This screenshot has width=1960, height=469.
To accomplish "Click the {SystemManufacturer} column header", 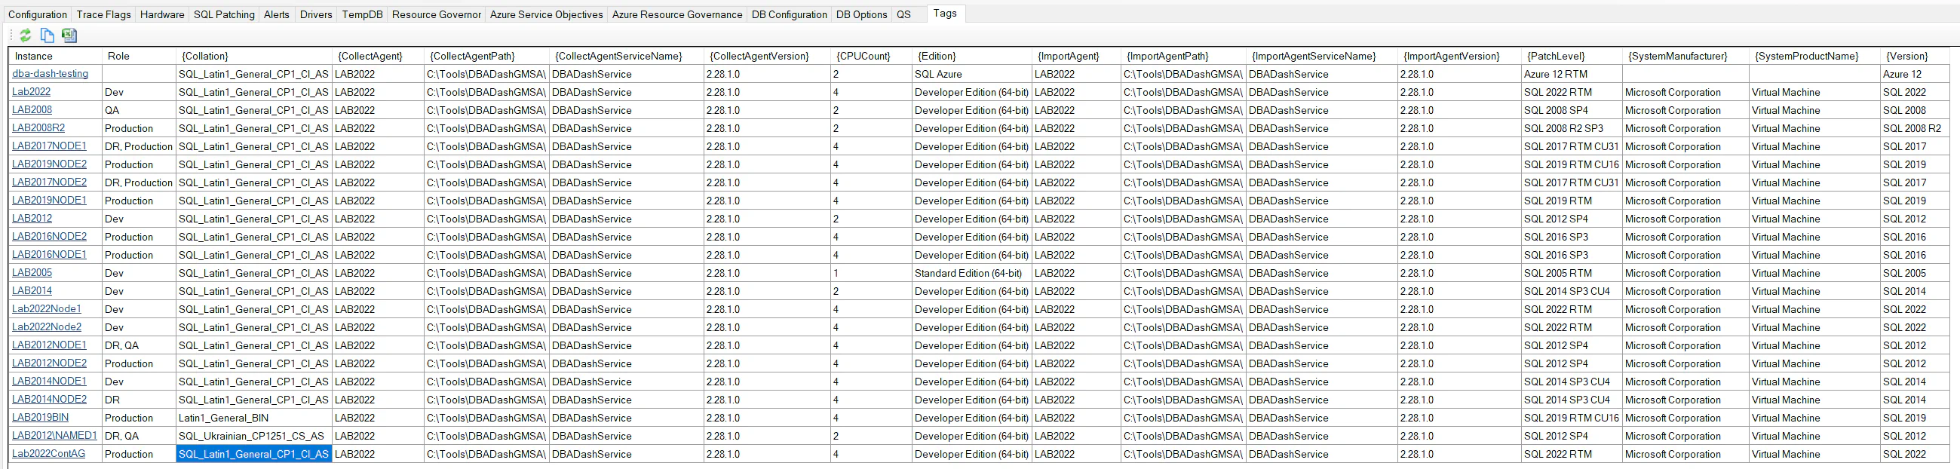I will point(1685,57).
